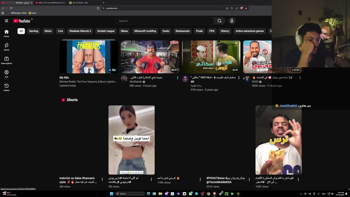
Task: Select the Finals filter chip
Action: (199, 31)
